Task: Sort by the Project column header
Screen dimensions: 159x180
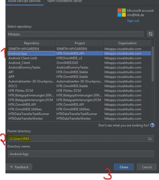Action: coord(80,43)
